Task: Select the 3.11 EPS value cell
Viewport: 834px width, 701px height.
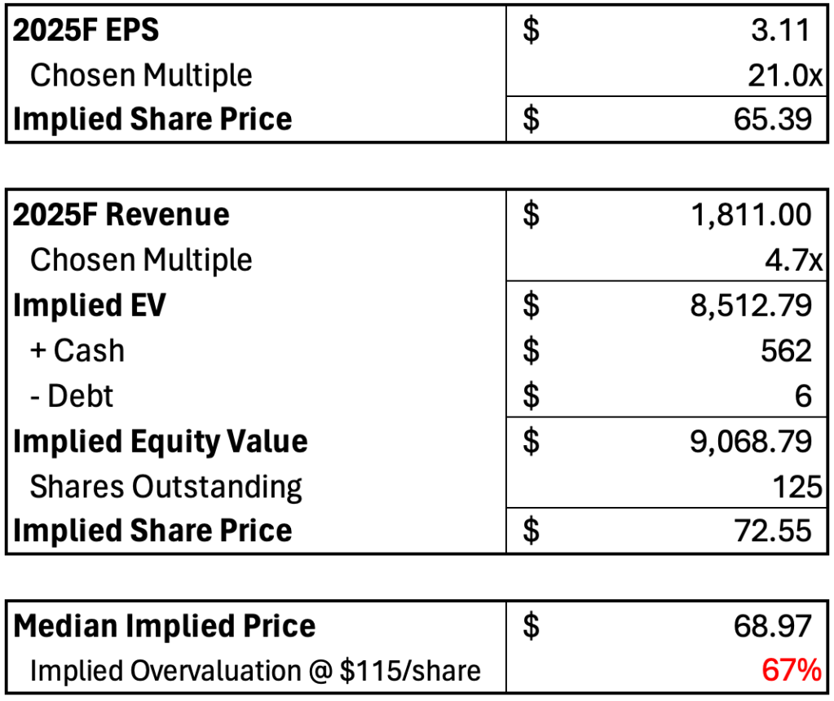Action: pyautogui.click(x=780, y=30)
